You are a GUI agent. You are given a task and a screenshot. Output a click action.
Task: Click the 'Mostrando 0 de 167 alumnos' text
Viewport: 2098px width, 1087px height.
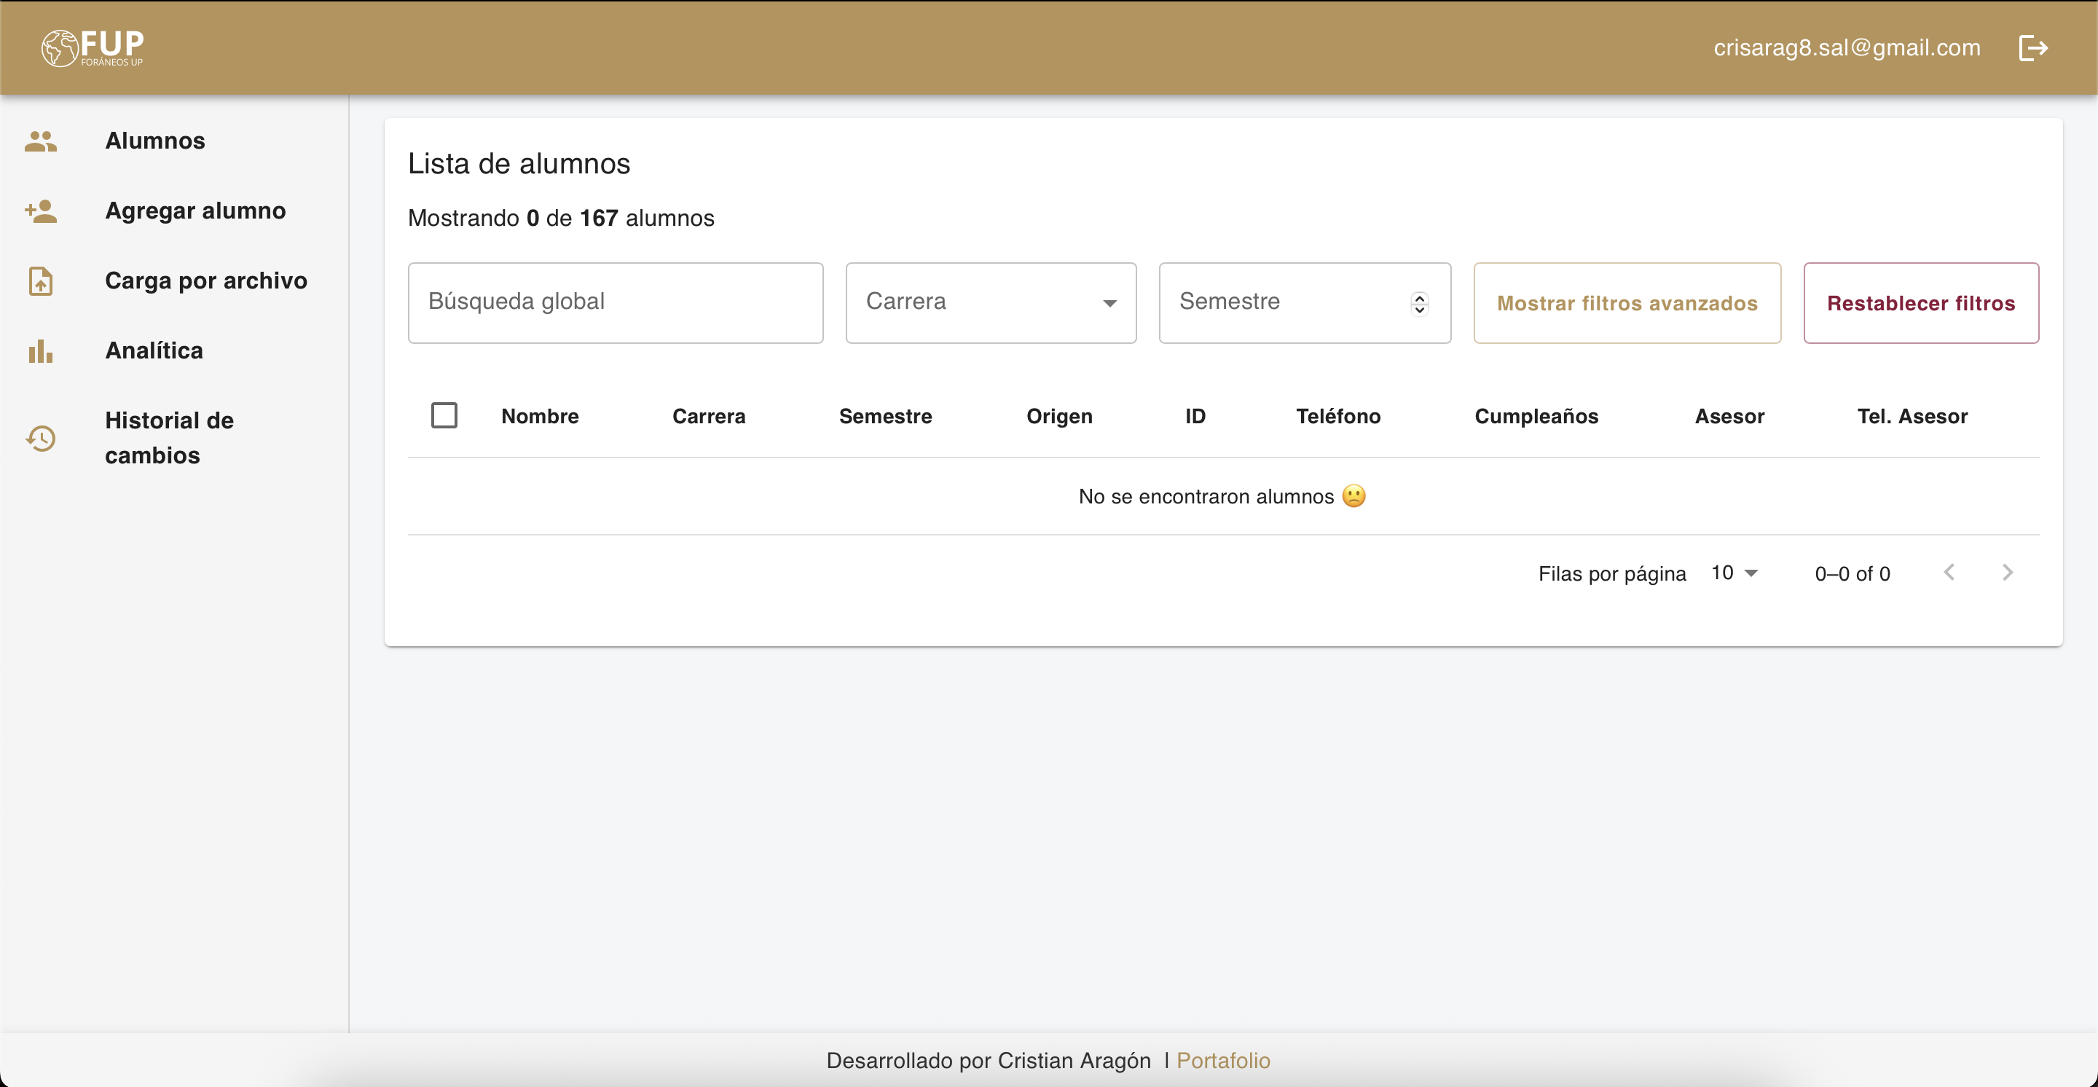click(x=560, y=219)
